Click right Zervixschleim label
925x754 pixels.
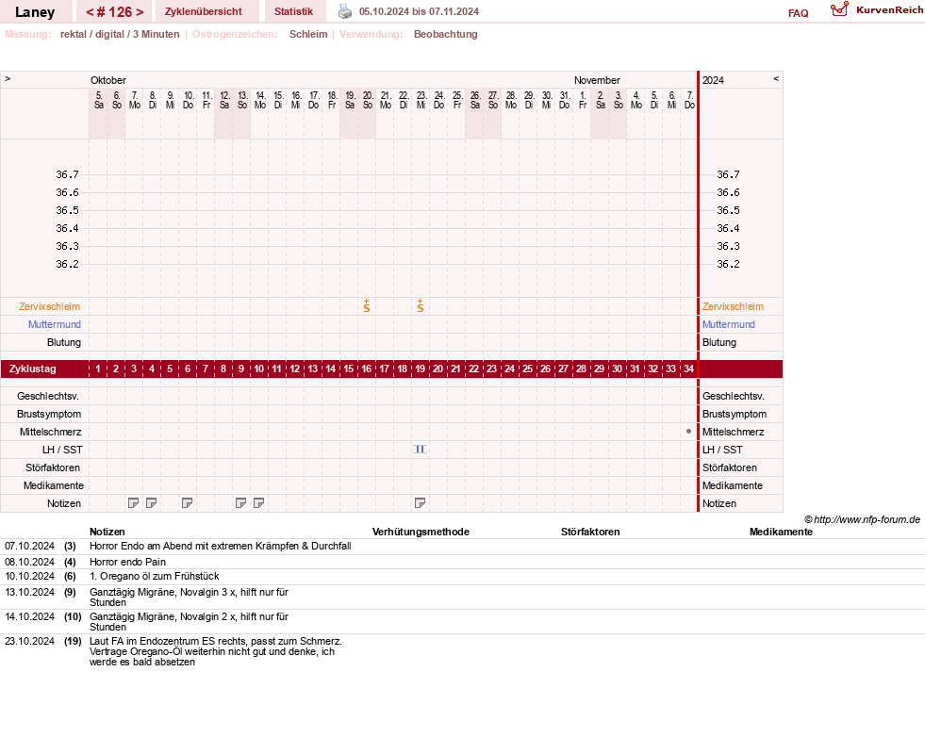click(x=733, y=306)
